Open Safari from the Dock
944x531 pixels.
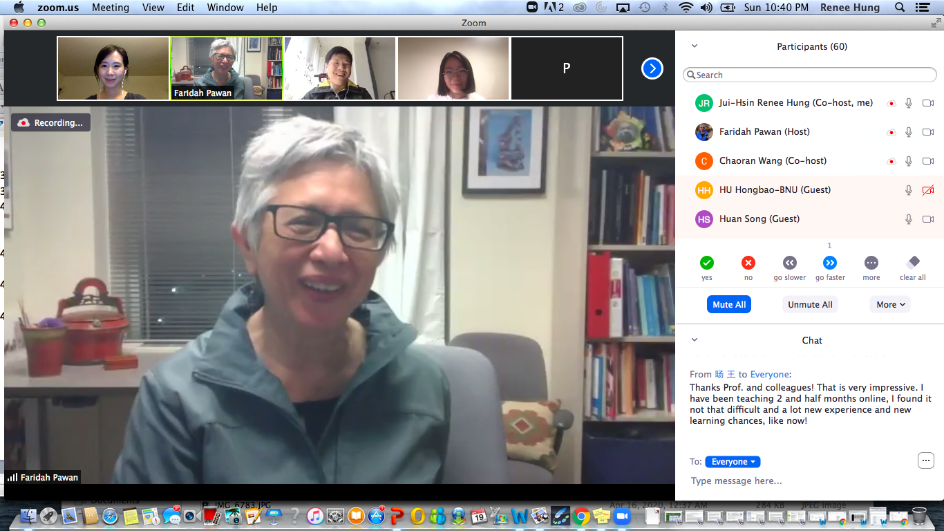110,516
